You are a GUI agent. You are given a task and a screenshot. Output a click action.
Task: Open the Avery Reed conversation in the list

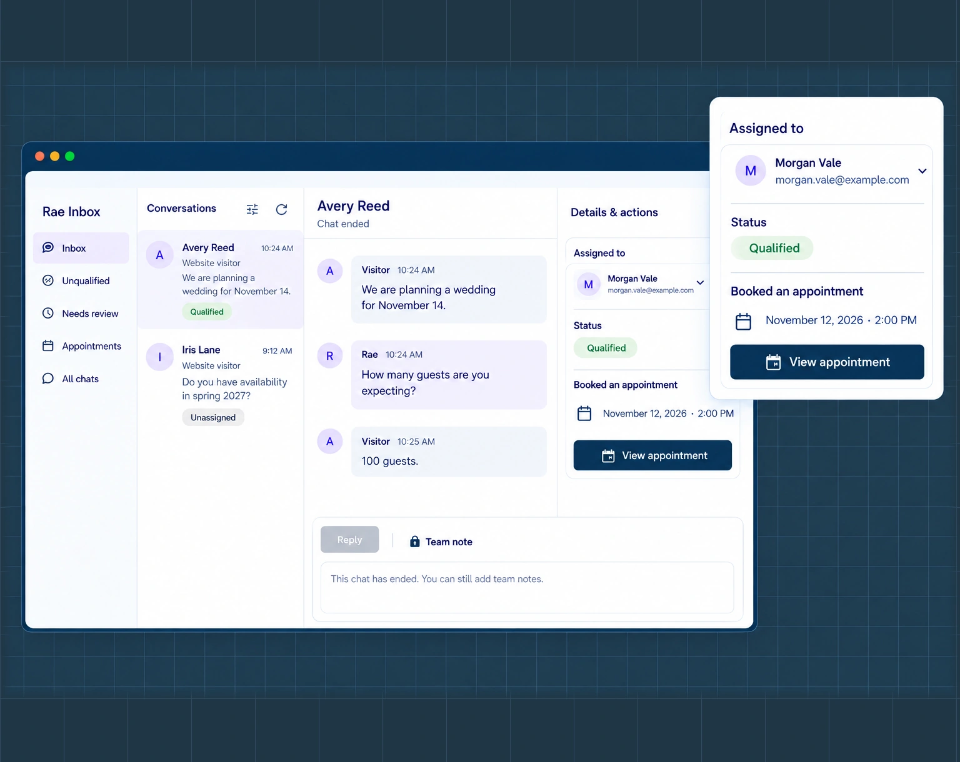click(220, 279)
